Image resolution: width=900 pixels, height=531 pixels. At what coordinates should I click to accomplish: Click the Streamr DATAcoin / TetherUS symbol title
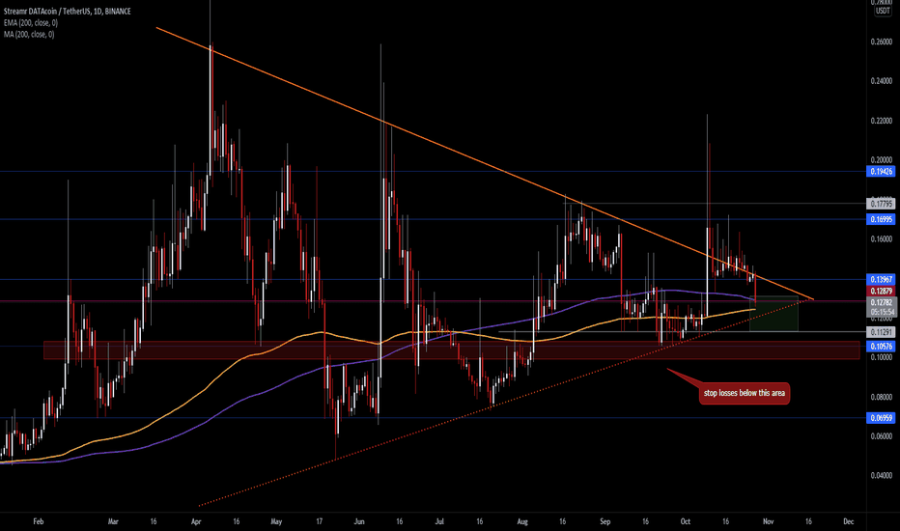(68, 12)
